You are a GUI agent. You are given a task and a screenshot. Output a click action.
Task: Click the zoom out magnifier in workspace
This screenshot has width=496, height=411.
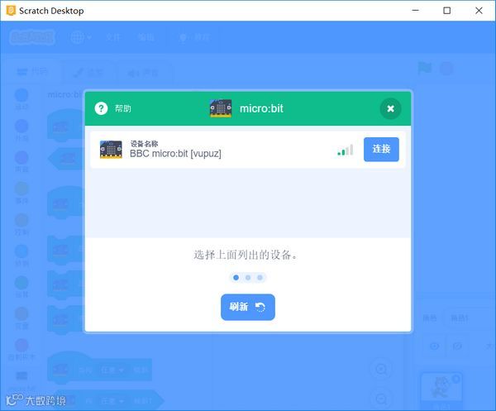coord(381,399)
